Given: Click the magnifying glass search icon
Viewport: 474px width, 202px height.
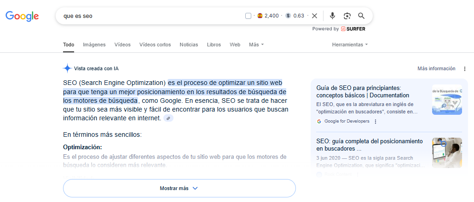Looking at the screenshot, I should (361, 16).
